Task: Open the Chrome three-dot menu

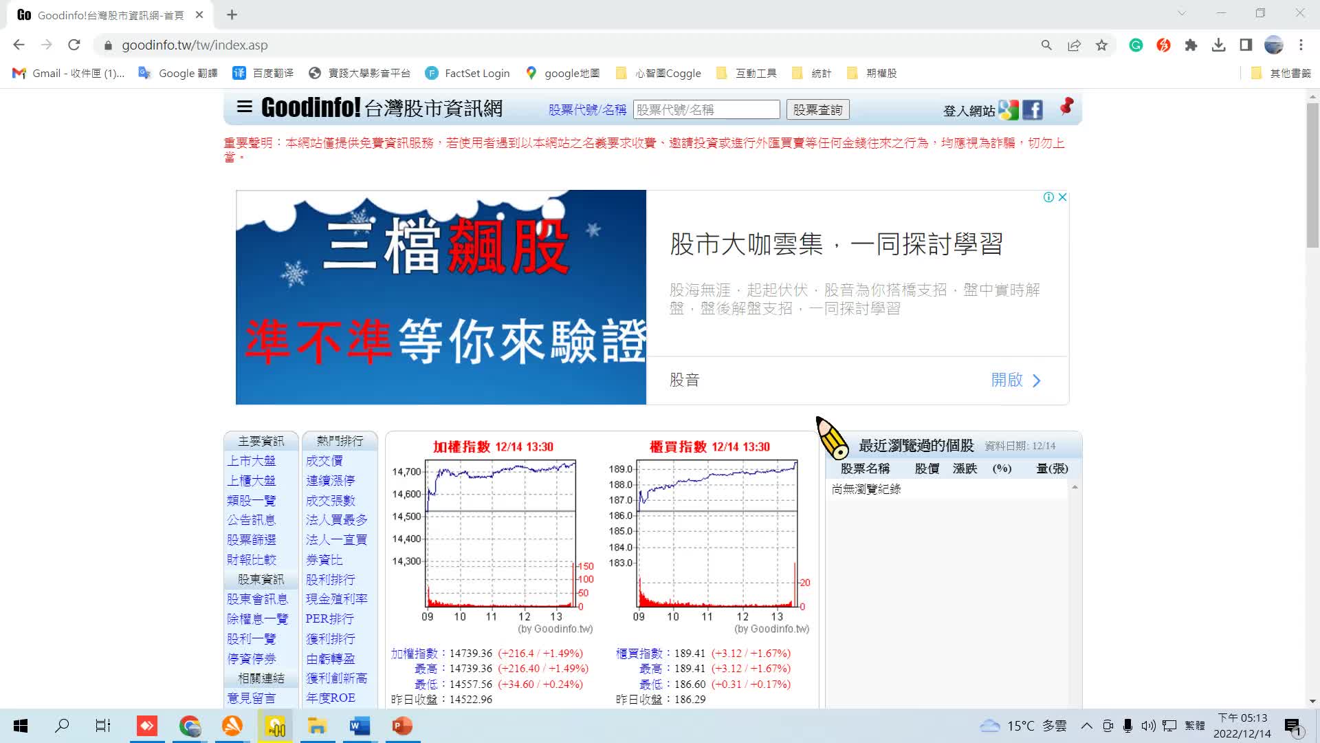Action: 1301,45
